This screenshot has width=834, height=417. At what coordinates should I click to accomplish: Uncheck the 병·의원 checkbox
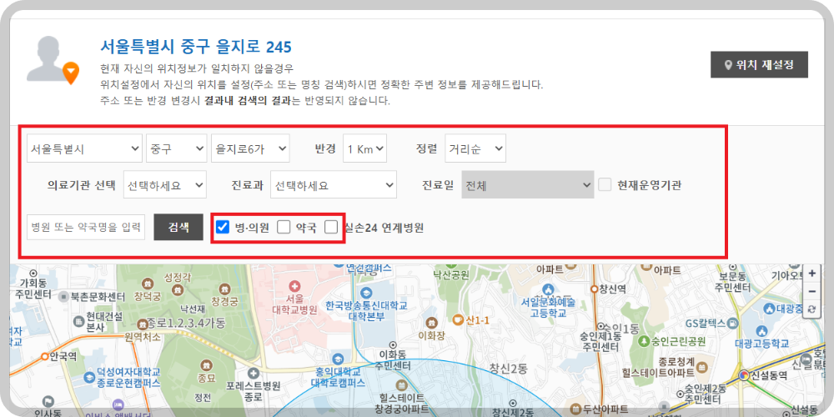coord(223,227)
